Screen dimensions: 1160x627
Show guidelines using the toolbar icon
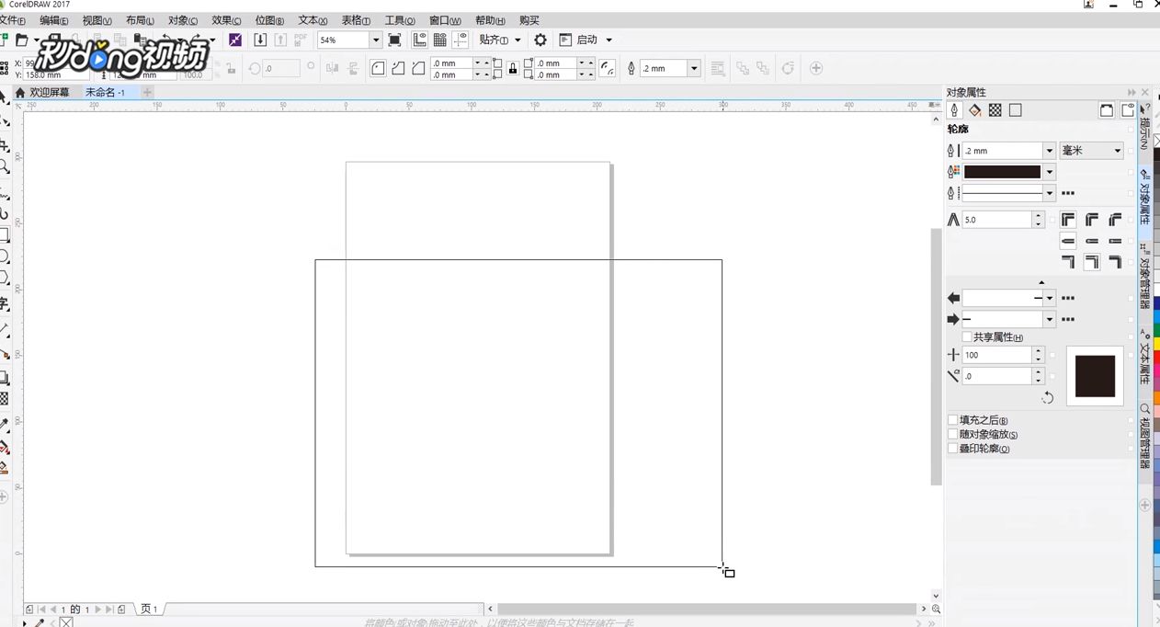(460, 40)
